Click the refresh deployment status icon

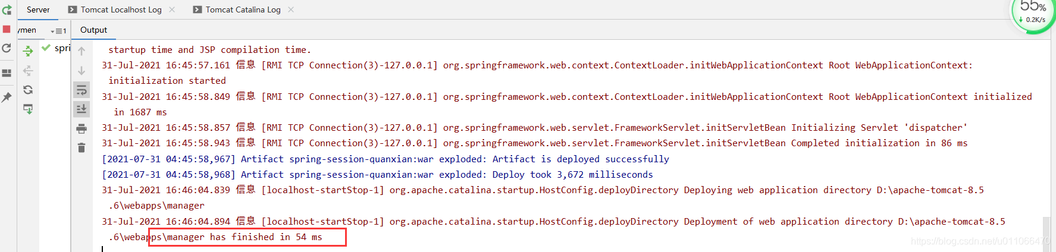tap(28, 90)
